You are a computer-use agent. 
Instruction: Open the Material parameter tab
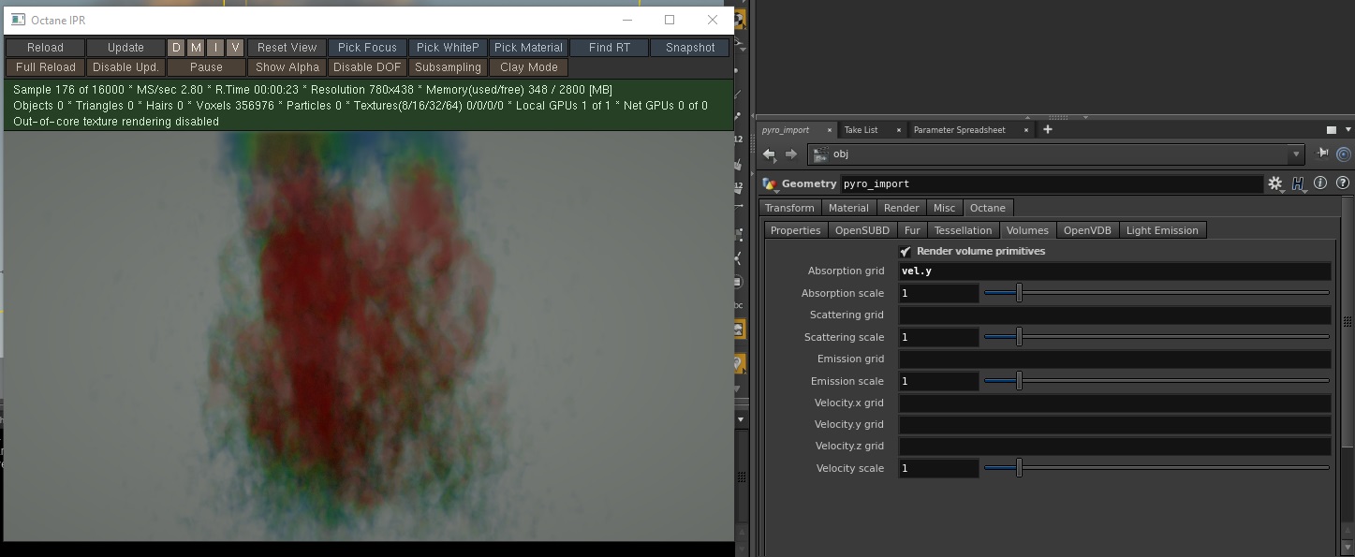coord(848,208)
